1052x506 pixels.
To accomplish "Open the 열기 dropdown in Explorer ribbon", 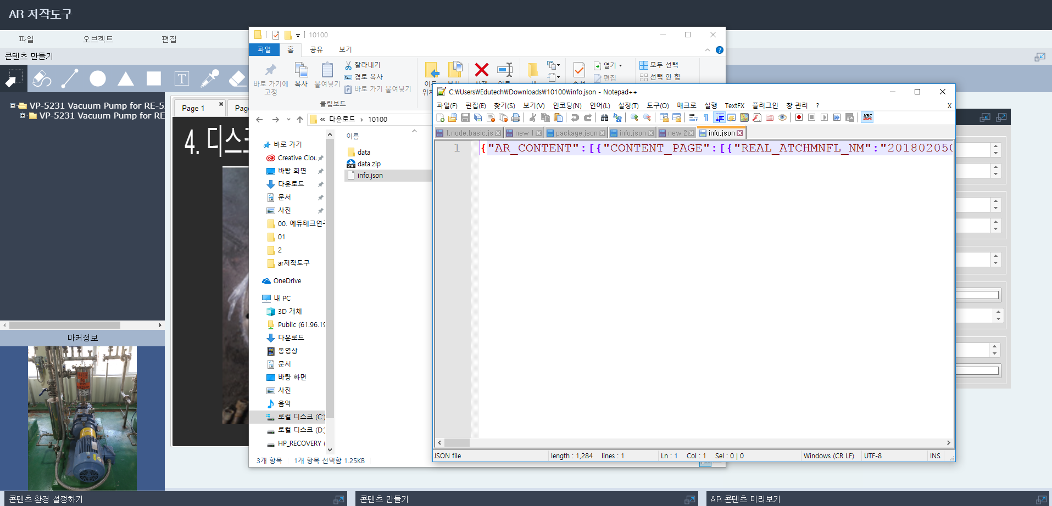I will 608,65.
